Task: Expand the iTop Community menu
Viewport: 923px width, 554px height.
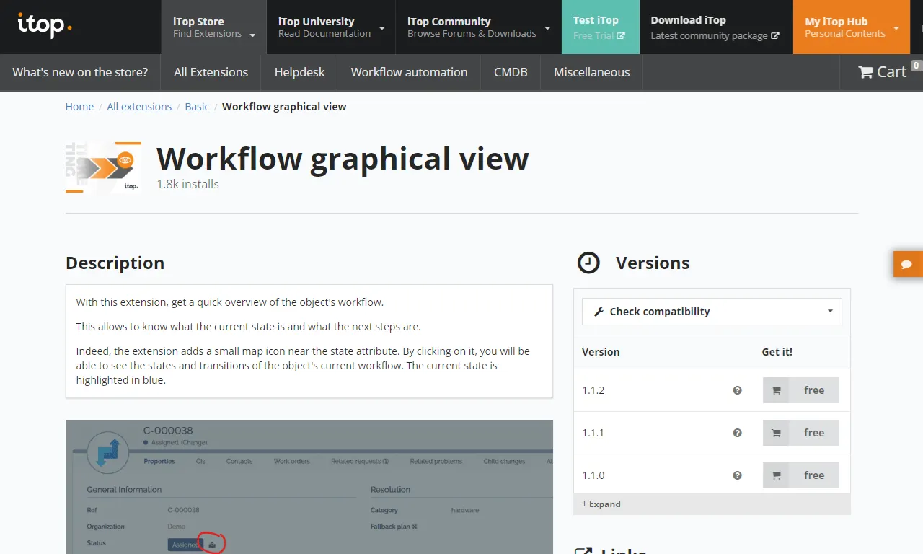Action: tap(479, 27)
